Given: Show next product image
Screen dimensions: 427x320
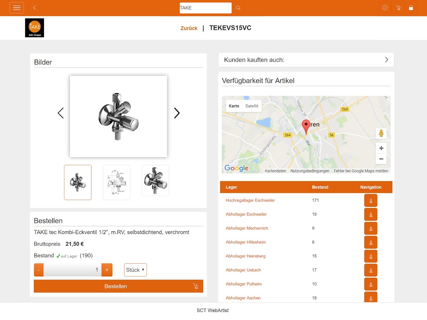Looking at the screenshot, I should [177, 113].
